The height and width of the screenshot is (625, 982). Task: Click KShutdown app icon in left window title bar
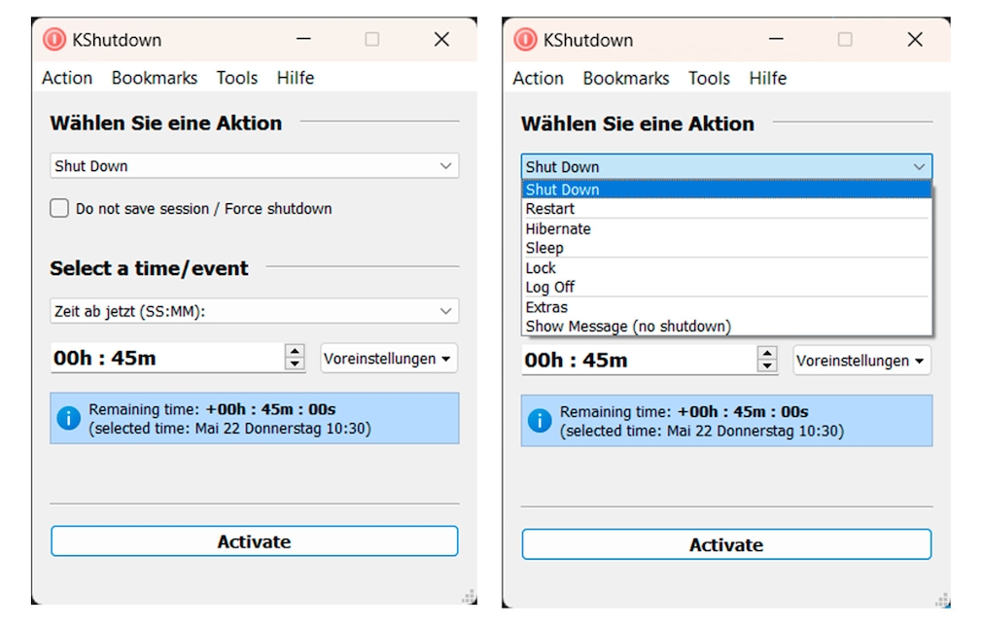coord(54,40)
